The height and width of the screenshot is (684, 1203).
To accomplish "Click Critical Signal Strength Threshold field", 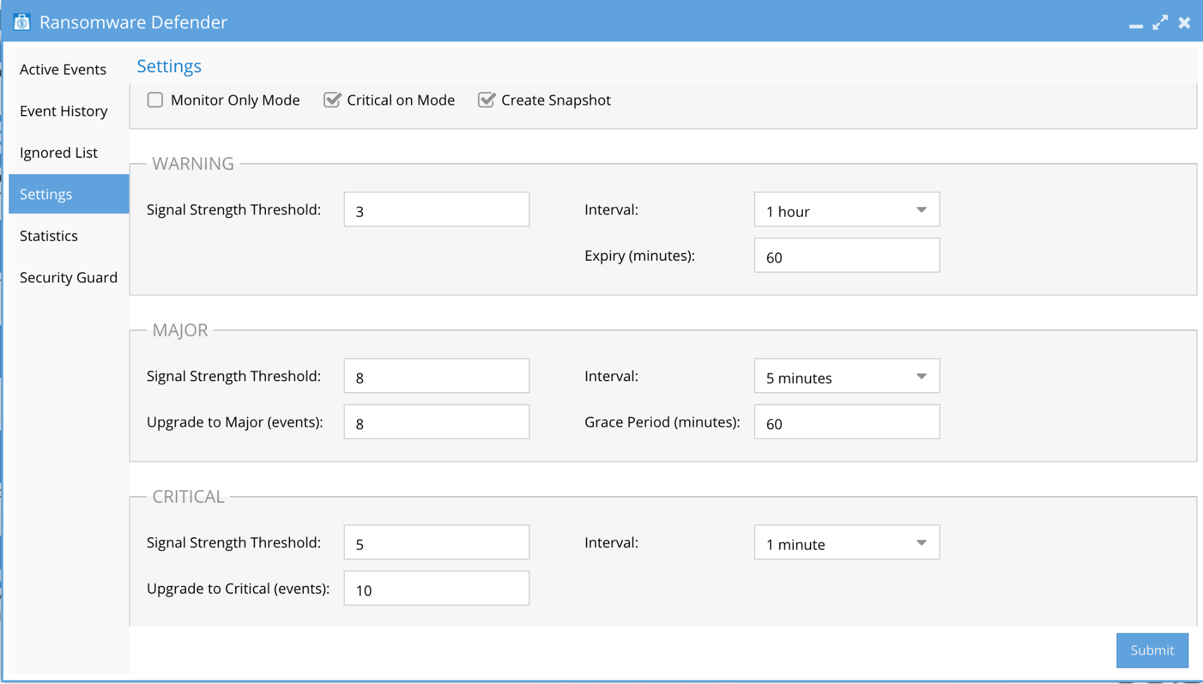I will click(x=436, y=543).
